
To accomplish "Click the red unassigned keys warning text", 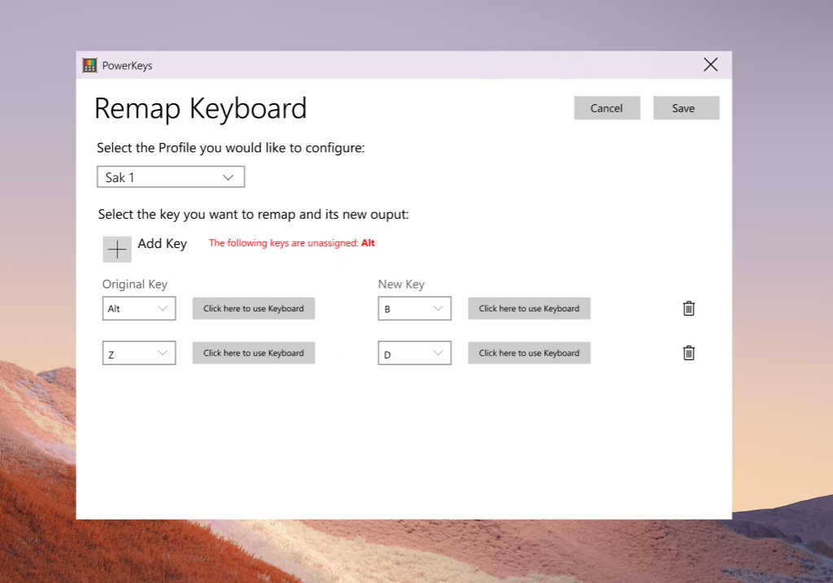I will pyautogui.click(x=290, y=243).
